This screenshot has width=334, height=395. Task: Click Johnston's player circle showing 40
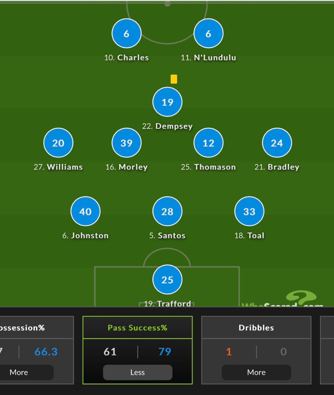[x=85, y=211]
